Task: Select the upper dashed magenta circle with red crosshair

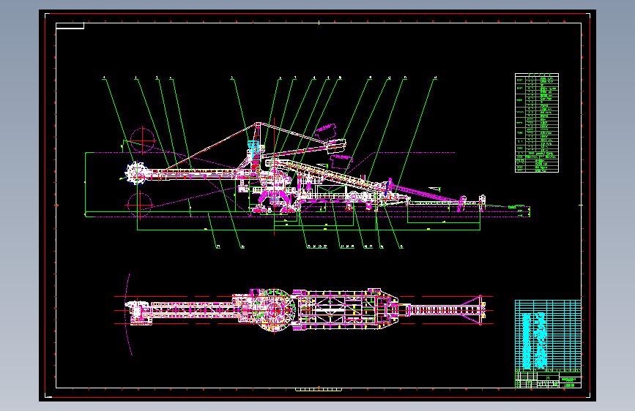Action: [x=142, y=140]
